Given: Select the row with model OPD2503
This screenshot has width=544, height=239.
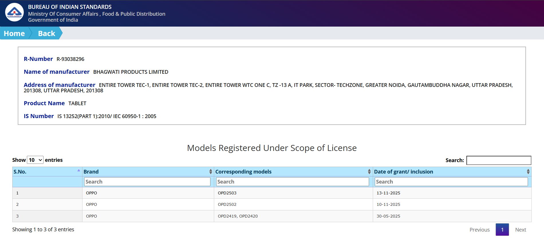Looking at the screenshot, I should (x=227, y=193).
